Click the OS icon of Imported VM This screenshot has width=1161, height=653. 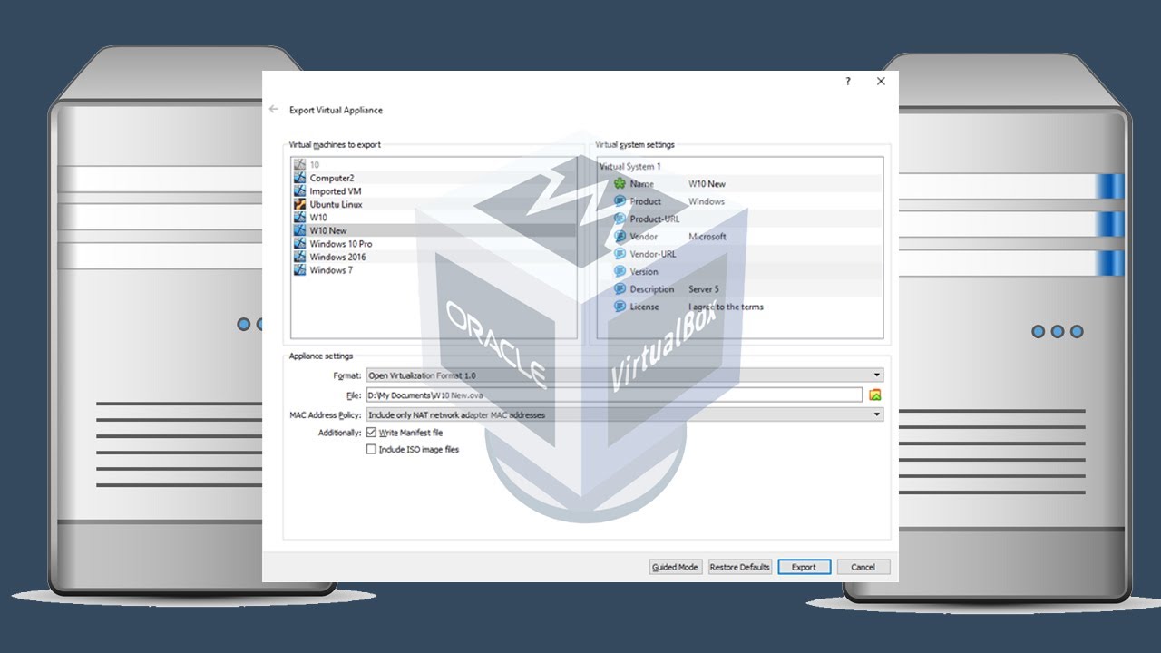coord(300,191)
